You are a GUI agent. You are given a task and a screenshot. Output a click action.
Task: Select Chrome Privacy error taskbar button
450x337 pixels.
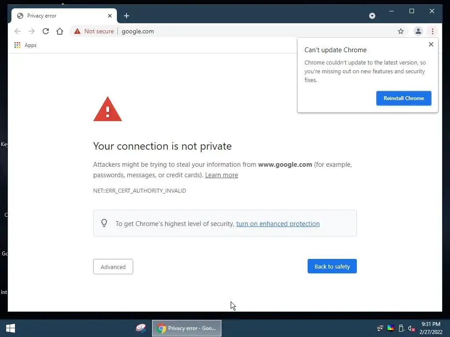[186, 328]
